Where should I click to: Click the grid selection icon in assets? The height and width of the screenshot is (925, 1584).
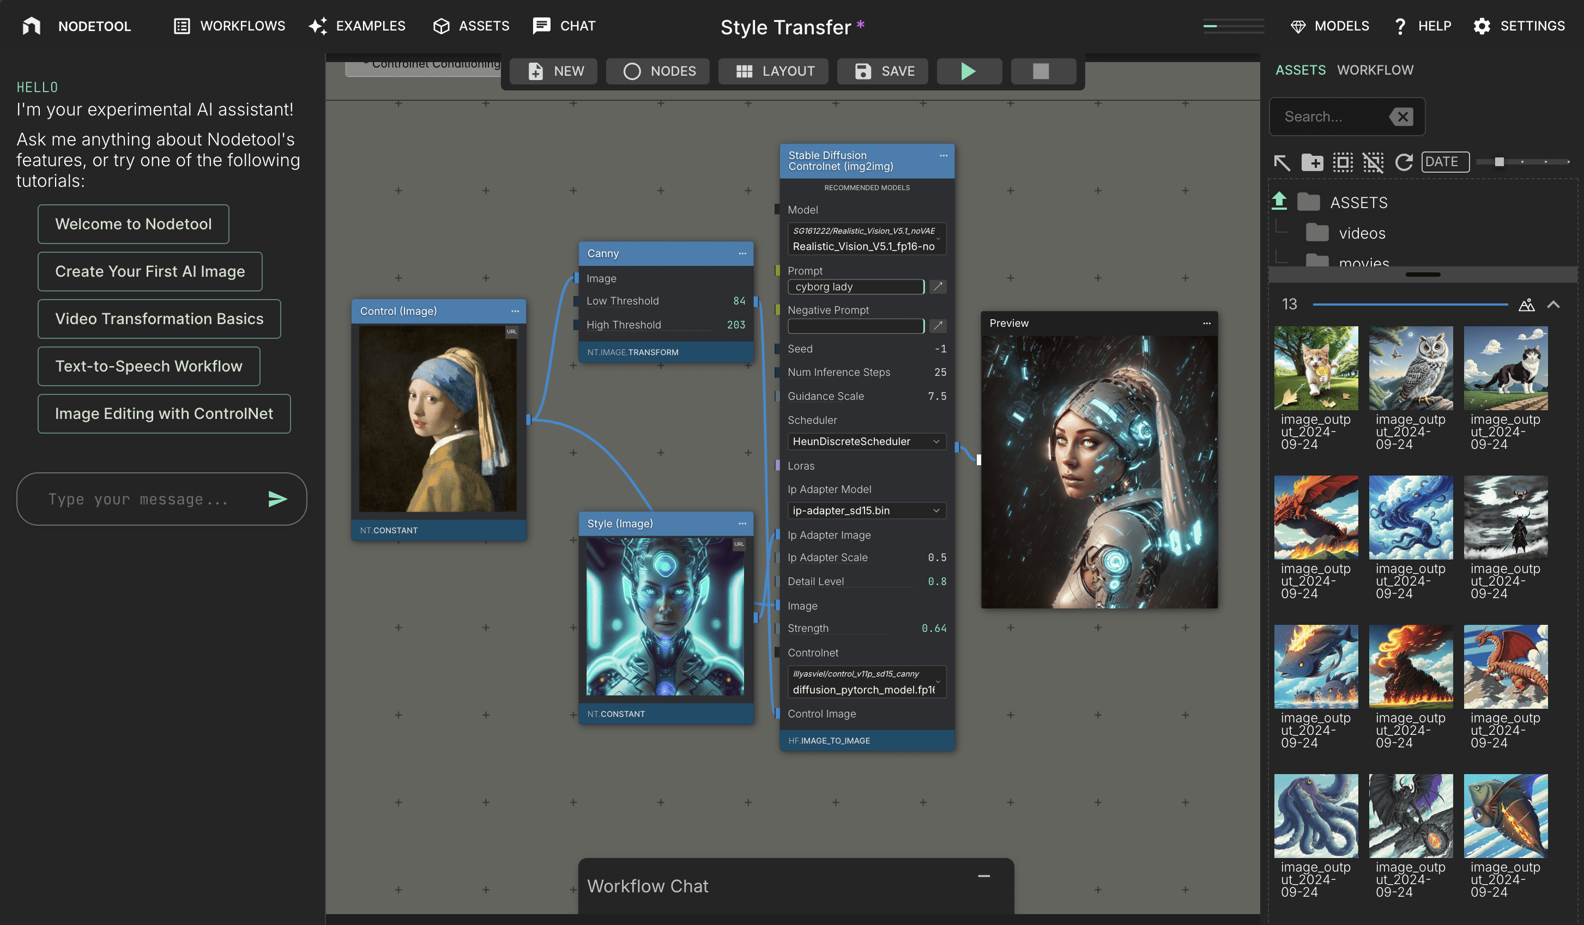1343,161
